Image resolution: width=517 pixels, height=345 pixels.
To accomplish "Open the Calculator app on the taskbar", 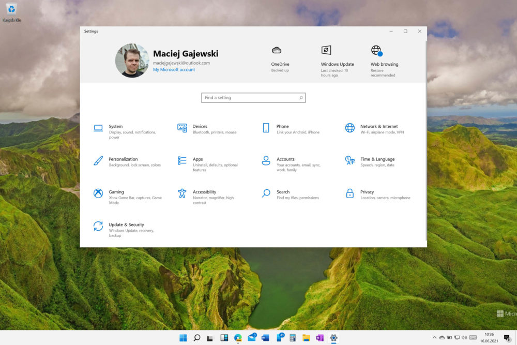I will [293, 338].
